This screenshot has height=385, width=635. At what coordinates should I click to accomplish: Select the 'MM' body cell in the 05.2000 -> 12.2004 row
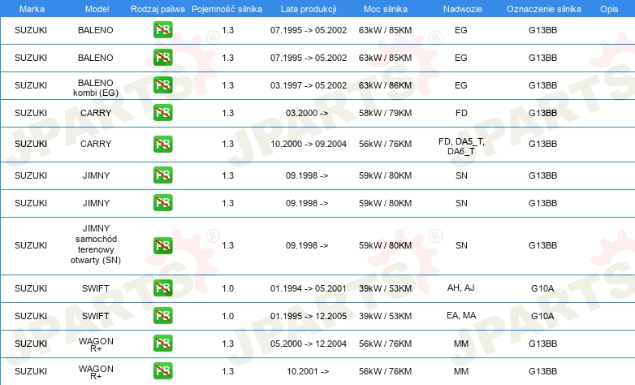point(461,344)
